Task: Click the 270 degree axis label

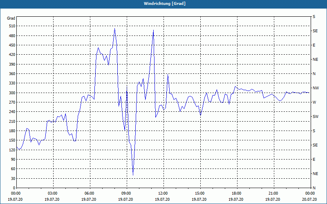Action: coord(12,102)
